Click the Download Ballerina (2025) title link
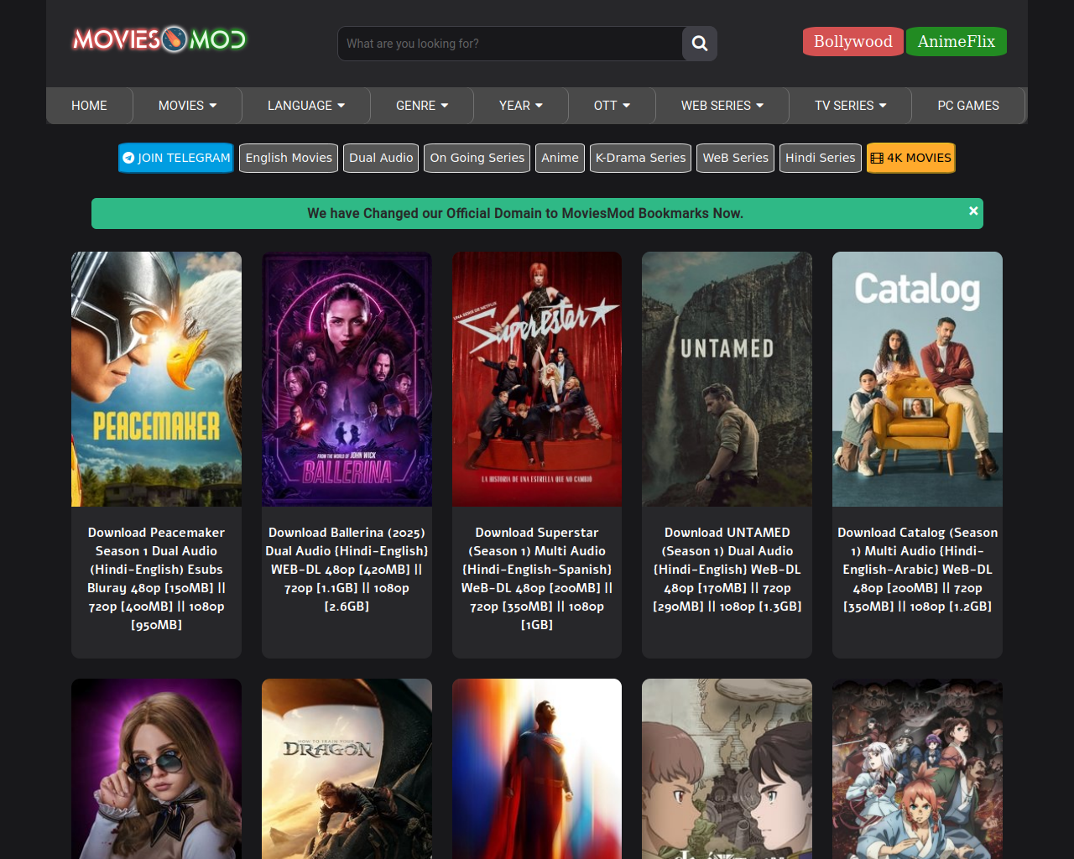This screenshot has width=1074, height=859. click(347, 570)
